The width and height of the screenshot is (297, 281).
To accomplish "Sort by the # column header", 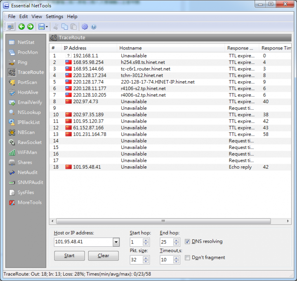I will [55, 48].
